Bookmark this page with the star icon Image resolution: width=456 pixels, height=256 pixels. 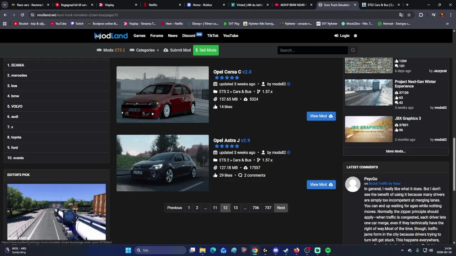[x=409, y=15]
